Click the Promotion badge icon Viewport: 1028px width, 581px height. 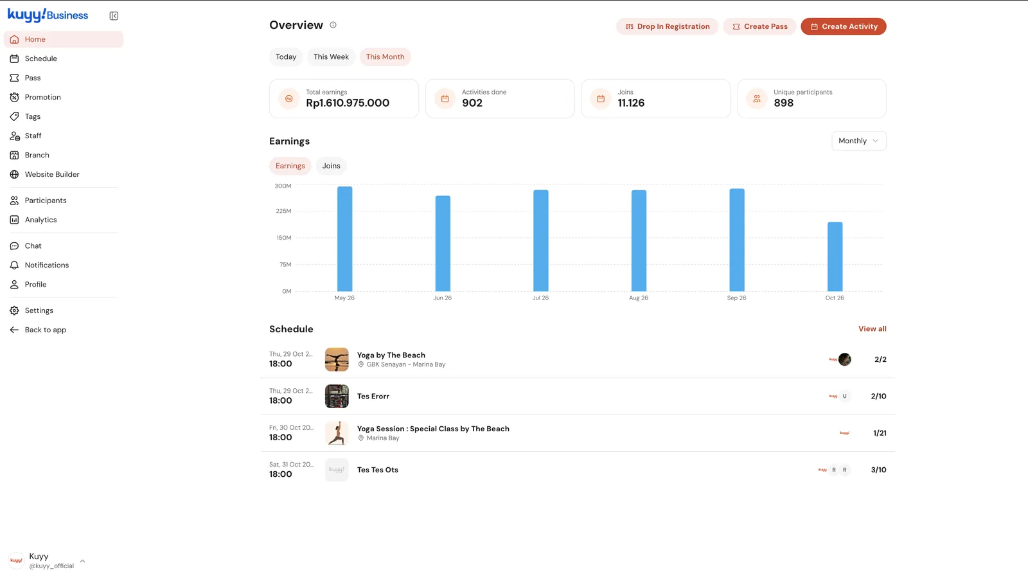click(x=14, y=97)
